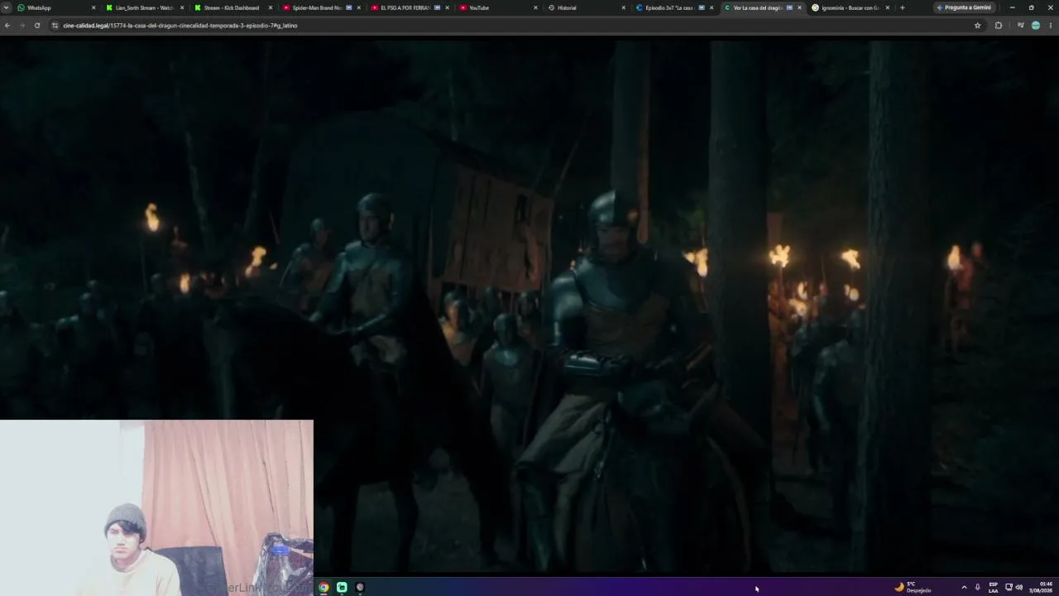Click the media icon on Episodio 3x7 tab
Image resolution: width=1059 pixels, height=596 pixels.
(702, 7)
